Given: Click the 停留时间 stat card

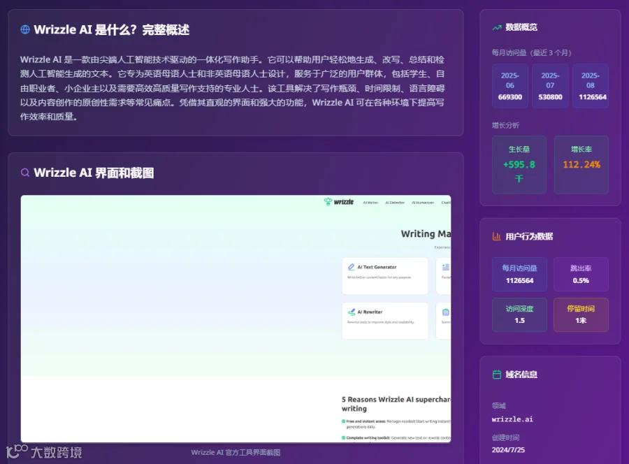Looking at the screenshot, I should (x=581, y=315).
